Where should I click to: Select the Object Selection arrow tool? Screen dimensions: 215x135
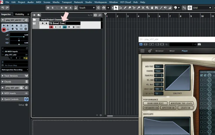116,8
